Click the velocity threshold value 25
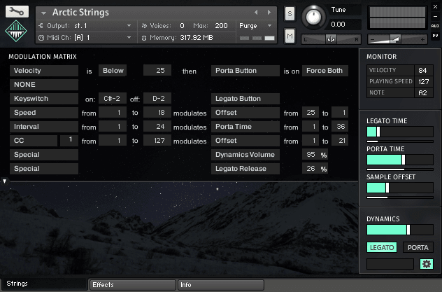Image resolution: width=442 pixels, height=292 pixels. pos(157,71)
